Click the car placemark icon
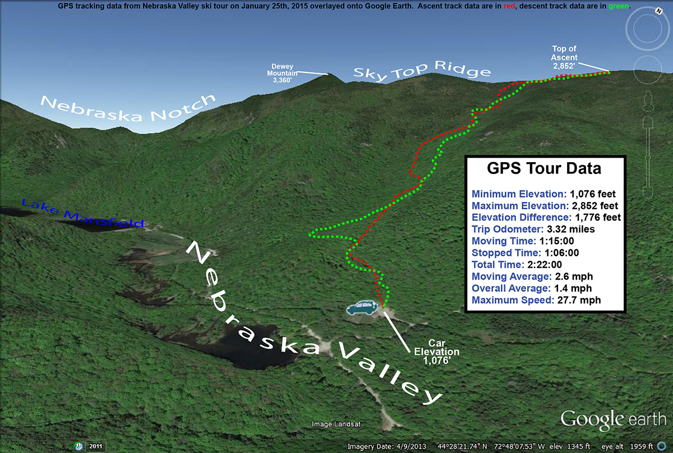 click(x=362, y=308)
